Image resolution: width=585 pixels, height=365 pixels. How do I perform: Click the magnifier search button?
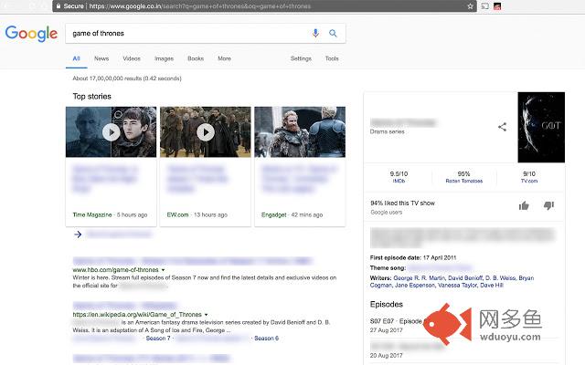pyautogui.click(x=333, y=33)
